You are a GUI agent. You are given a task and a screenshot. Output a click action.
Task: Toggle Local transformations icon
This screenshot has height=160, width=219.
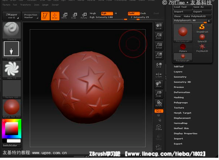tap(159, 65)
